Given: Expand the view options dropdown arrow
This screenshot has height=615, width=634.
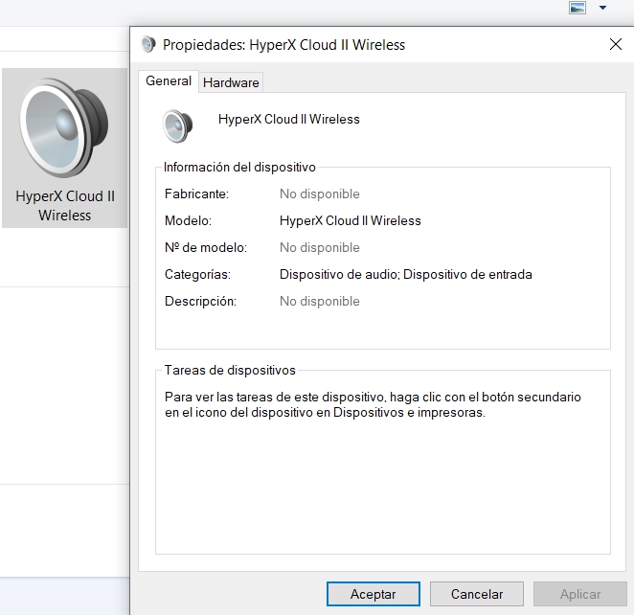Looking at the screenshot, I should (602, 8).
